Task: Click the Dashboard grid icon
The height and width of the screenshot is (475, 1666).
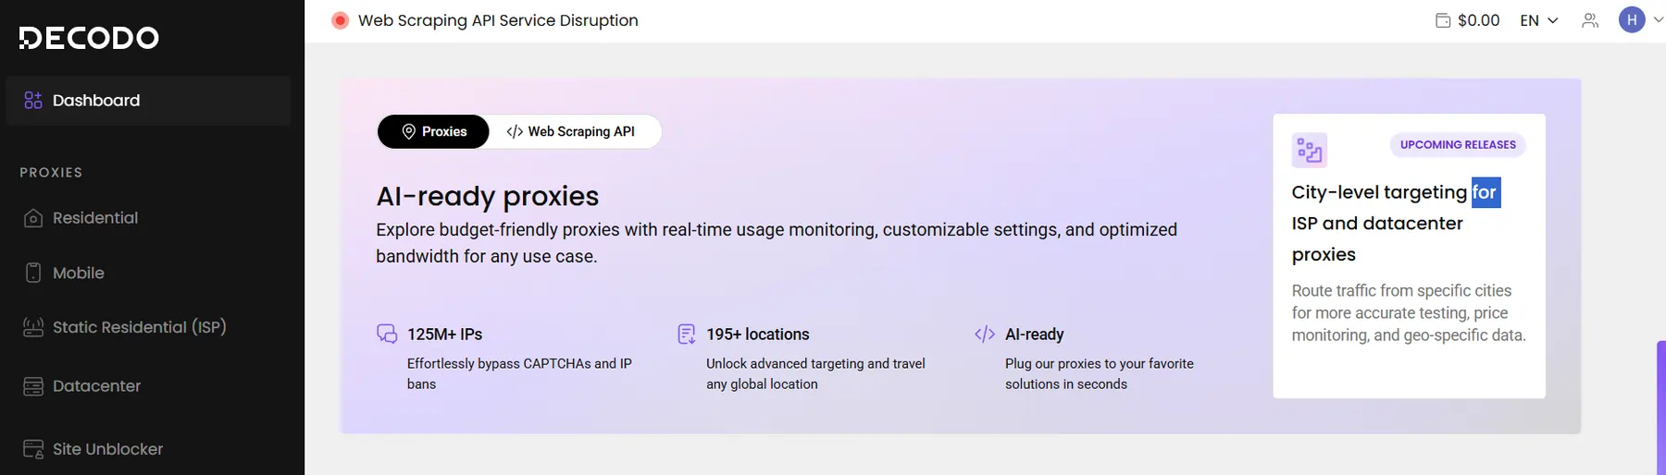Action: tap(33, 100)
